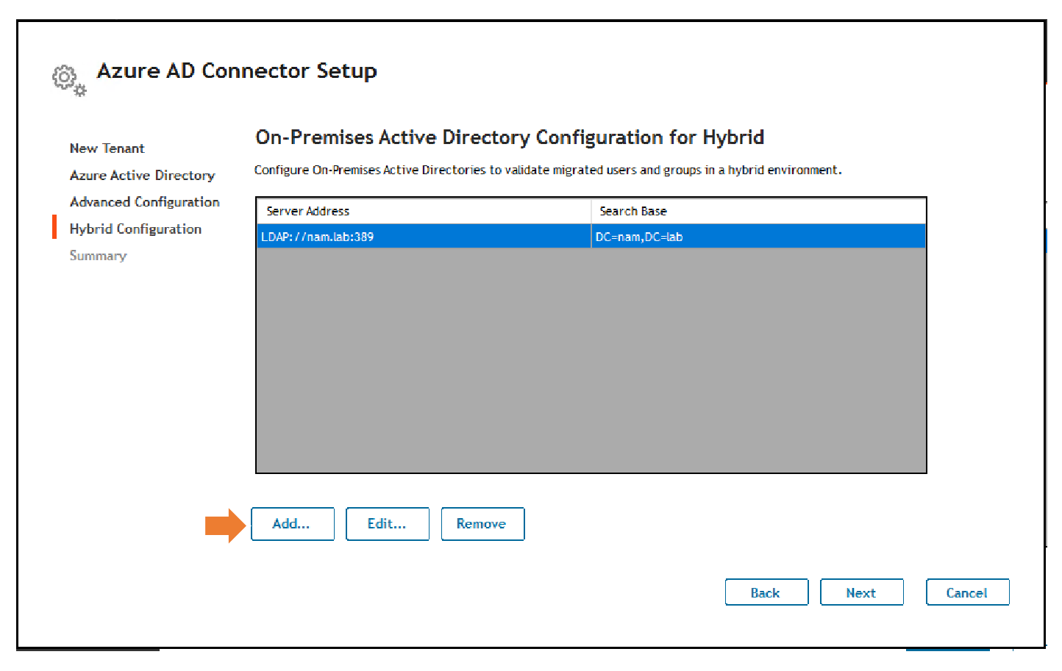Viewport: 1062px width, 671px height.
Task: Sort by the Search Base column header
Action: coord(758,211)
